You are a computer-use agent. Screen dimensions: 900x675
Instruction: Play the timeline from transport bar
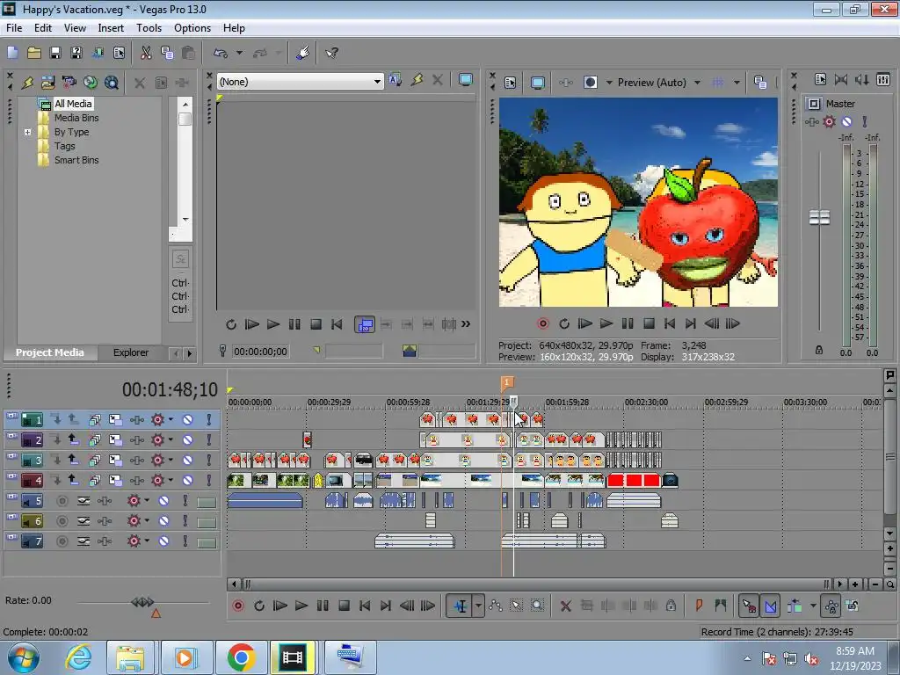pyautogui.click(x=301, y=606)
